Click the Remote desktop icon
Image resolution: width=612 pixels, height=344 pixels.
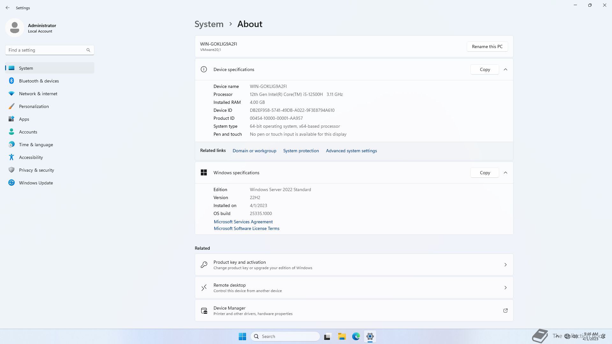(x=204, y=288)
